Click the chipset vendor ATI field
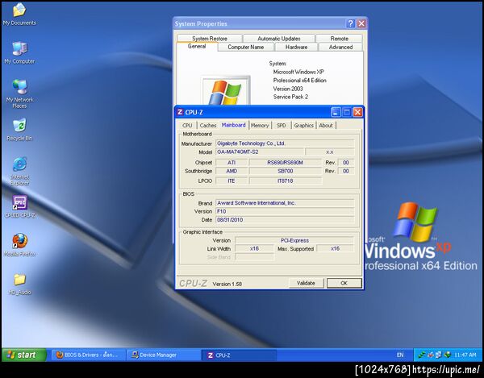Image resolution: width=484 pixels, height=378 pixels. [232, 163]
